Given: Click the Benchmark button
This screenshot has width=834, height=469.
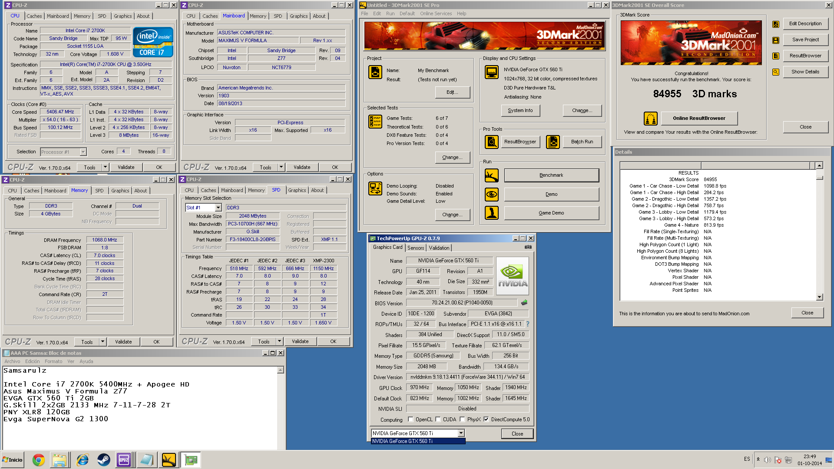Looking at the screenshot, I should [x=551, y=175].
